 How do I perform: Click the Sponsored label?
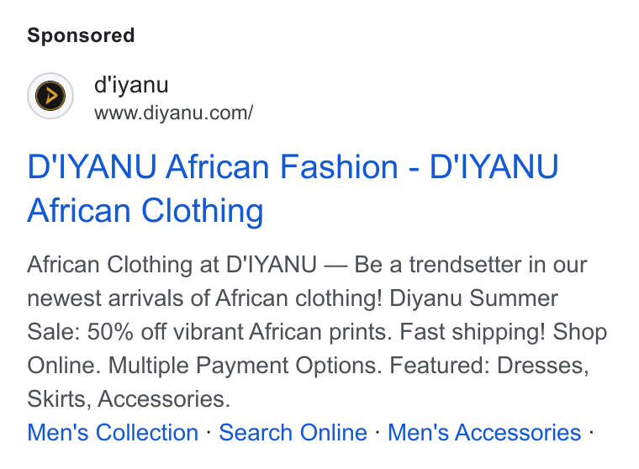click(81, 35)
